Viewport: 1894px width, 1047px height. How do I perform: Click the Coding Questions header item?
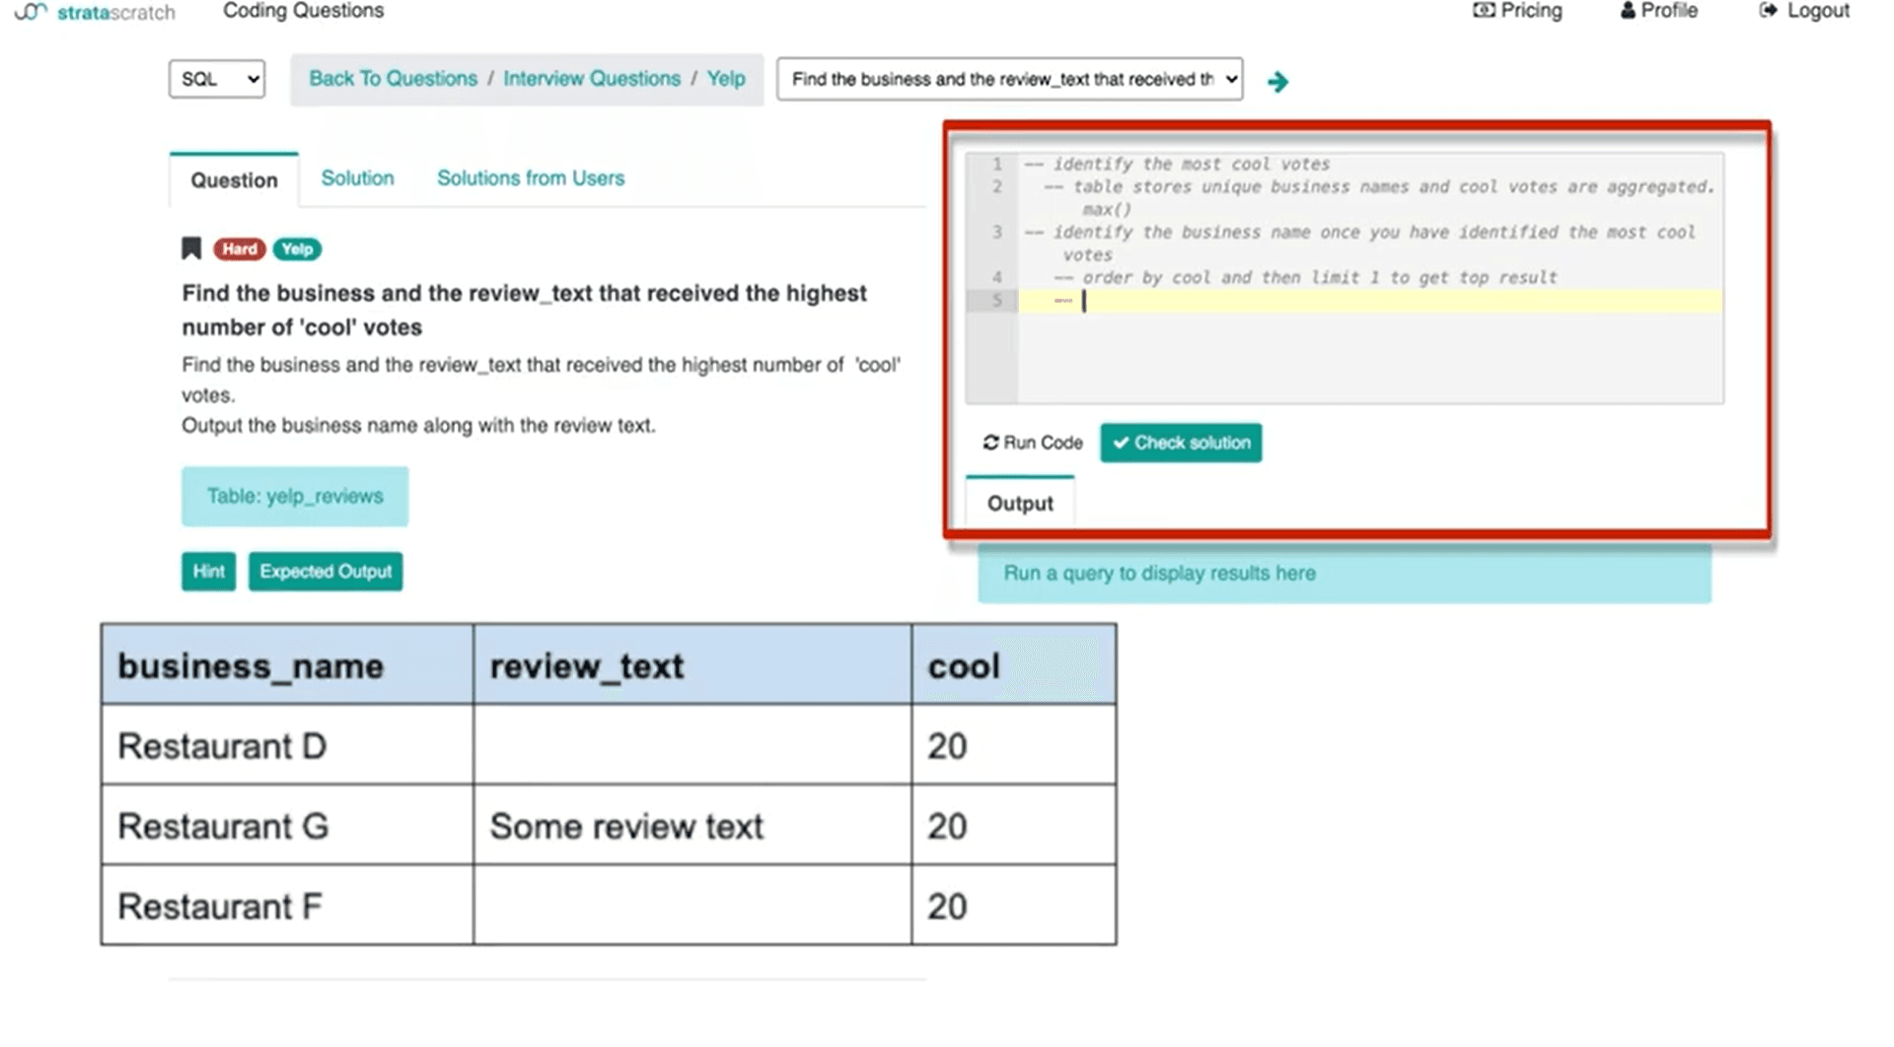point(303,11)
